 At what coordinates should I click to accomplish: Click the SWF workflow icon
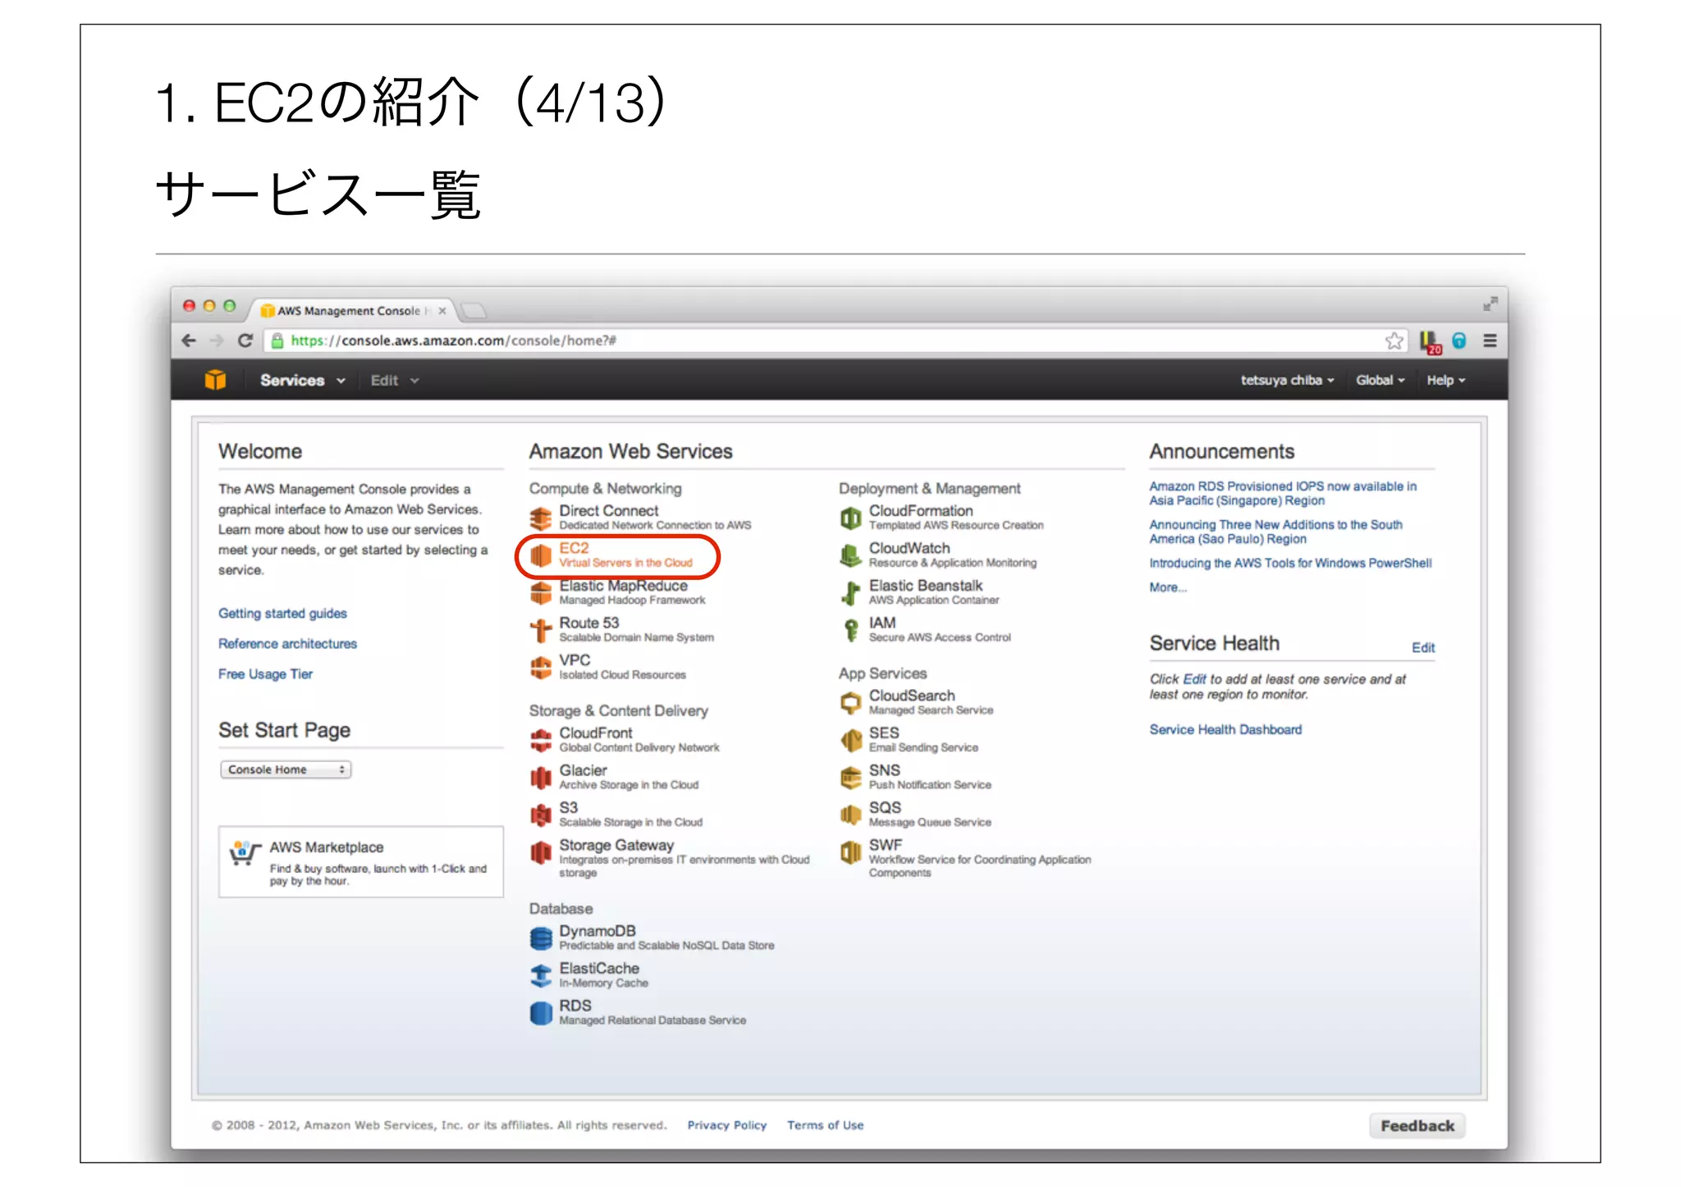850,852
